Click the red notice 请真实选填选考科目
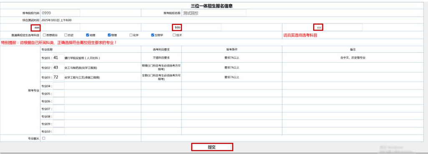428x154 pixels. tap(300, 35)
